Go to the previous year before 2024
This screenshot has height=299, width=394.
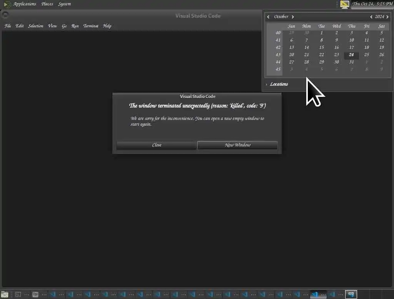pos(371,17)
